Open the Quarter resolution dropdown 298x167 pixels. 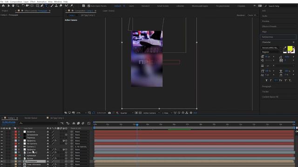click(127, 113)
